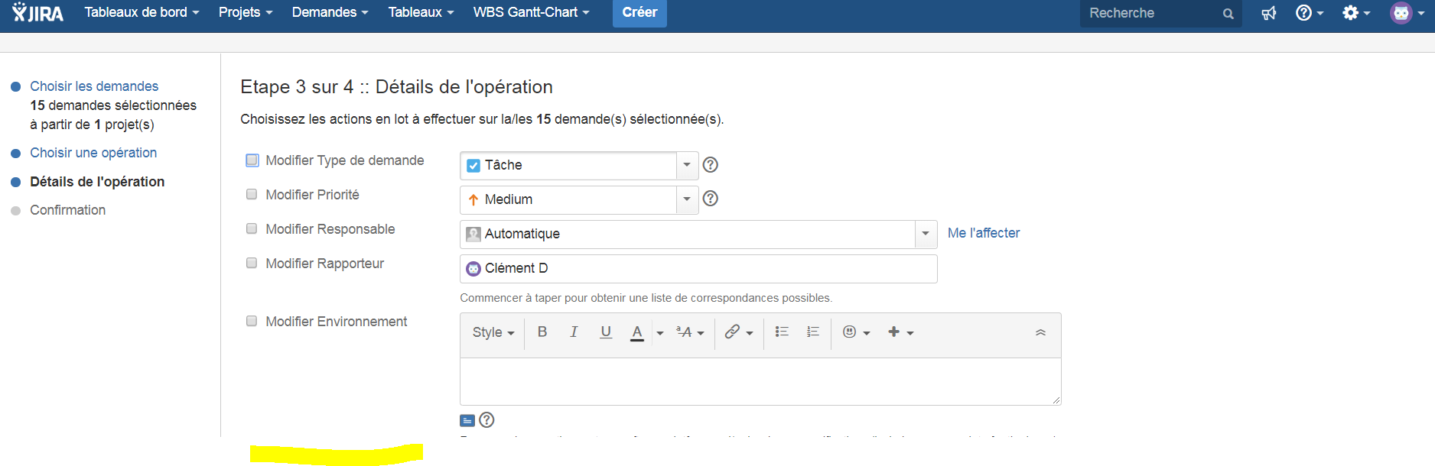The width and height of the screenshot is (1435, 466).
Task: Expand the Automatique assignee dropdown
Action: 926,234
